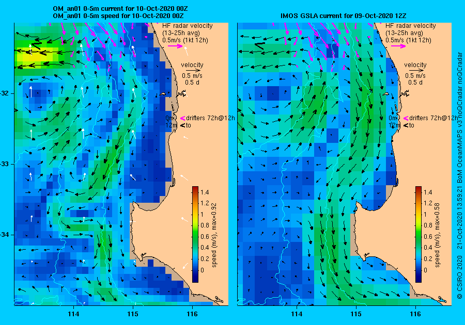Click "(13-25h avg)" text on right map
This screenshot has width=465, height=325.
404,33
